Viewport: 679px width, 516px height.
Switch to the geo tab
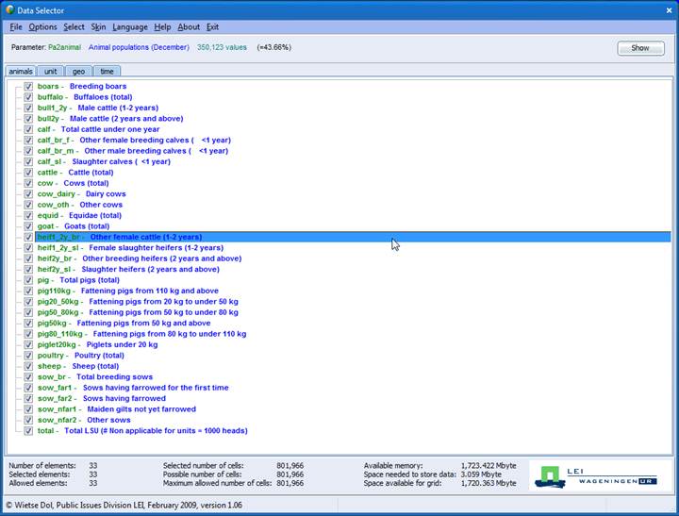point(78,71)
